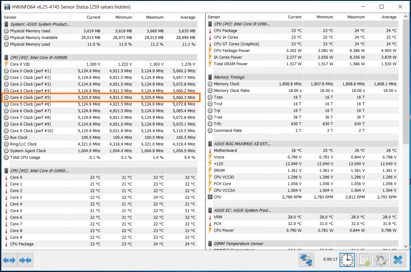
Task: Select the CPU VCCIO row
Action: (303, 177)
